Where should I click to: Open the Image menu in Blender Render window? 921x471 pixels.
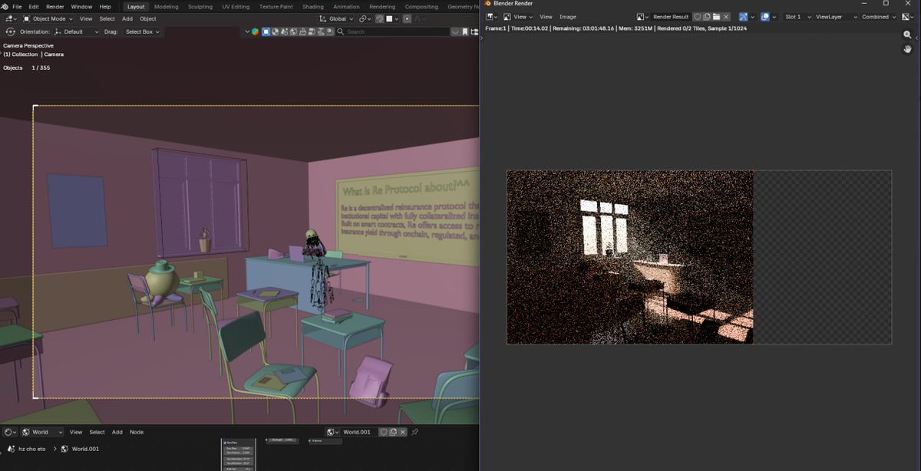coord(568,16)
